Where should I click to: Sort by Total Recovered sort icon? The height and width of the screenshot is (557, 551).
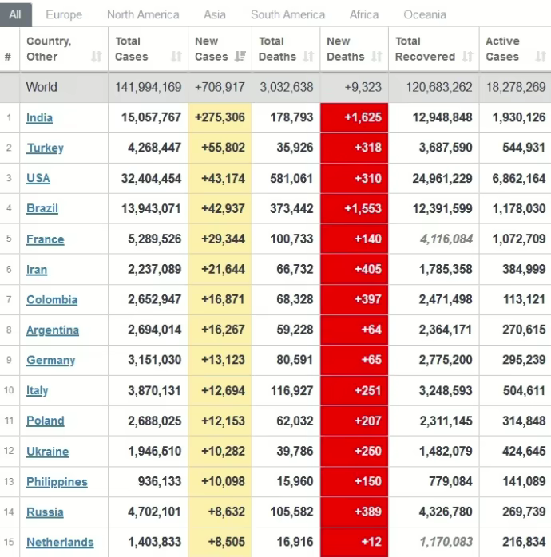click(x=468, y=57)
